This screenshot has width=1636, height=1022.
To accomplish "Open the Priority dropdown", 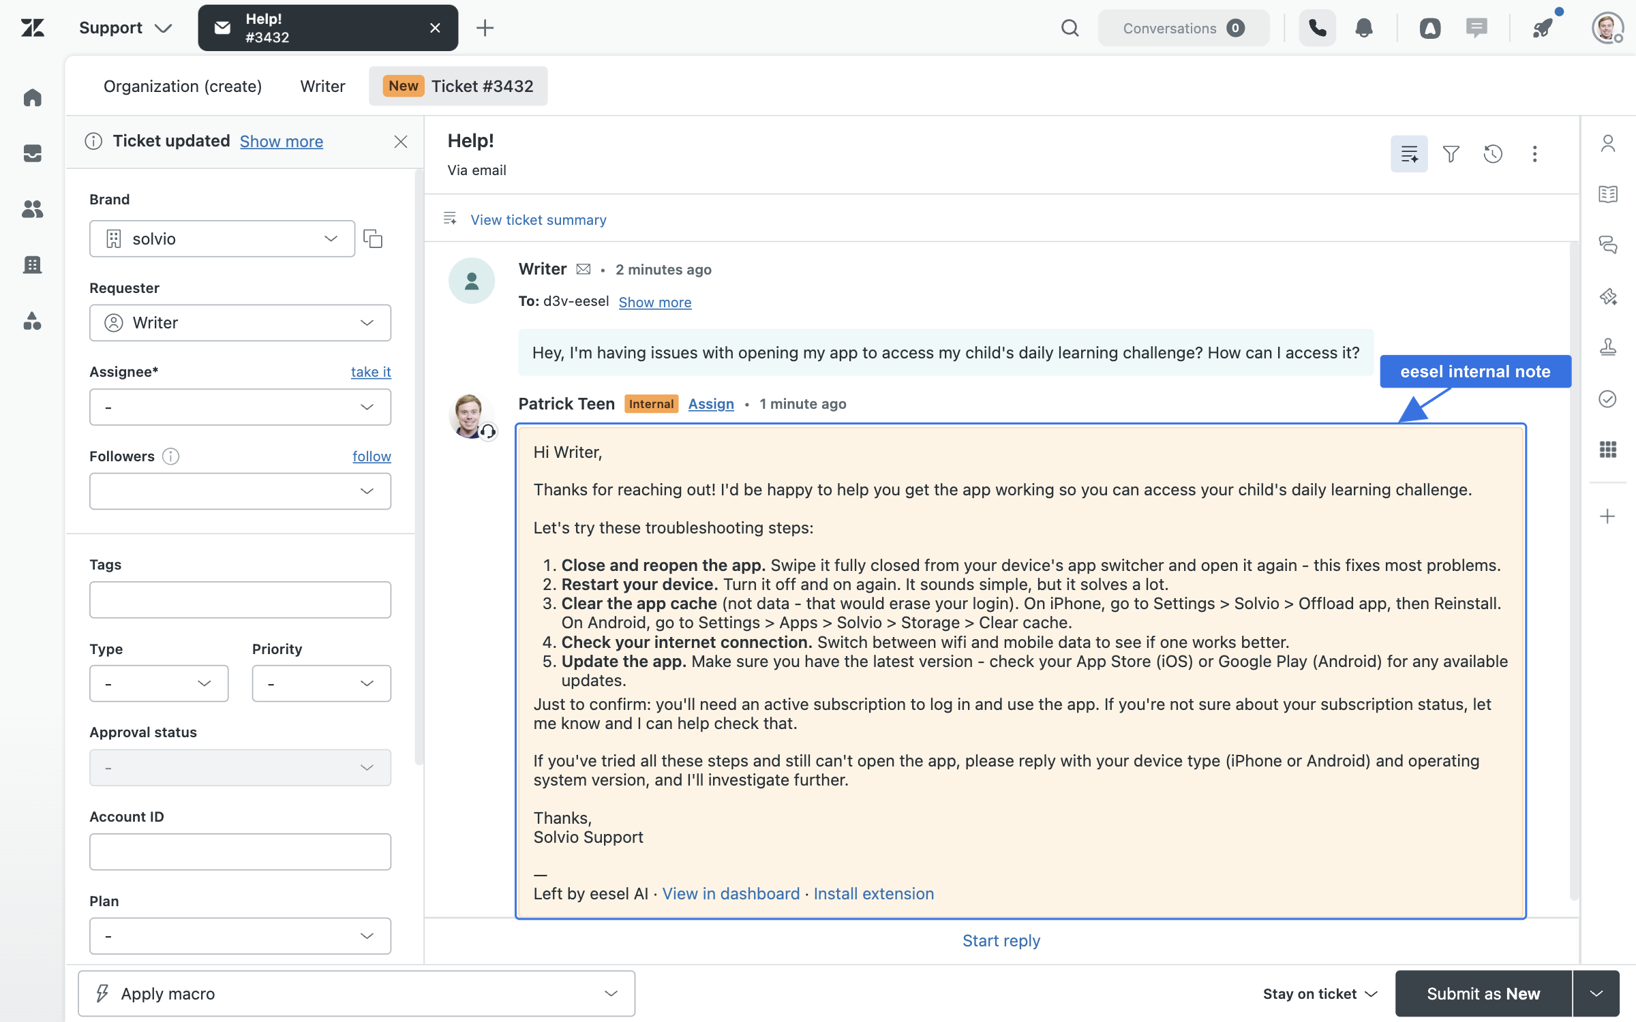I will (x=322, y=683).
